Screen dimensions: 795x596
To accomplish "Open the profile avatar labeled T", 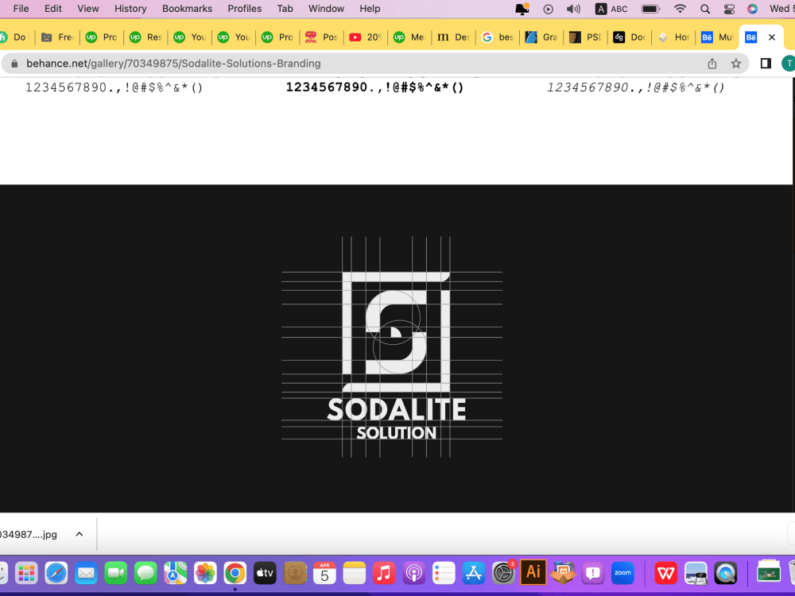I will 789,64.
